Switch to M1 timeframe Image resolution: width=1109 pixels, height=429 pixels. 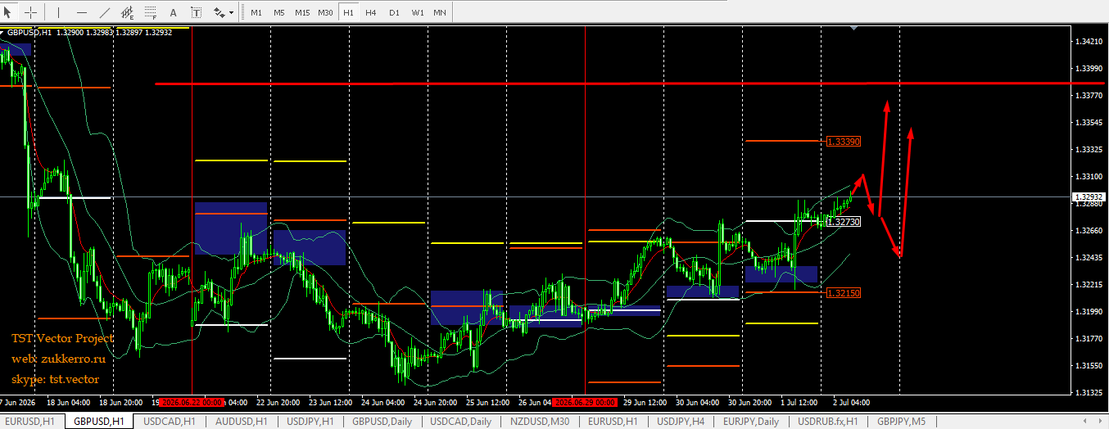pyautogui.click(x=256, y=12)
